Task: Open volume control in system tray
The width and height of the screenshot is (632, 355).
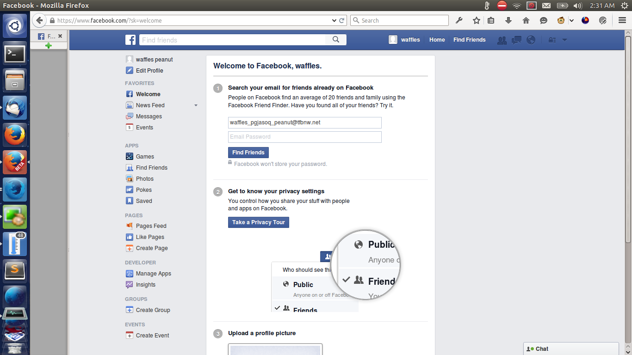Action: point(577,6)
